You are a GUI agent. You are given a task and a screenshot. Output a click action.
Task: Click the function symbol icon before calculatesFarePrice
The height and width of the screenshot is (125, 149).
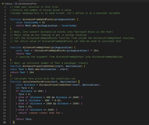point(16,4)
